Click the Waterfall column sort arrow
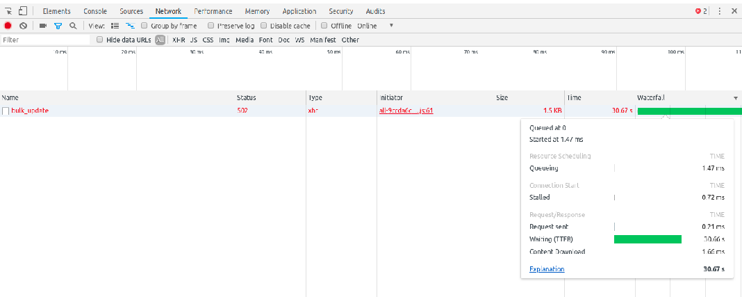This screenshot has height=297, width=742. pos(735,97)
